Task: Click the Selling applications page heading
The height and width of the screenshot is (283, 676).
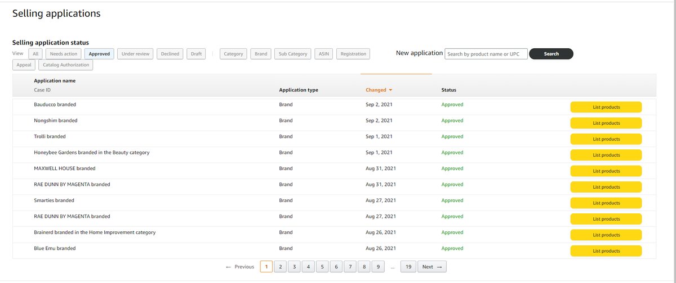Action: (x=56, y=13)
